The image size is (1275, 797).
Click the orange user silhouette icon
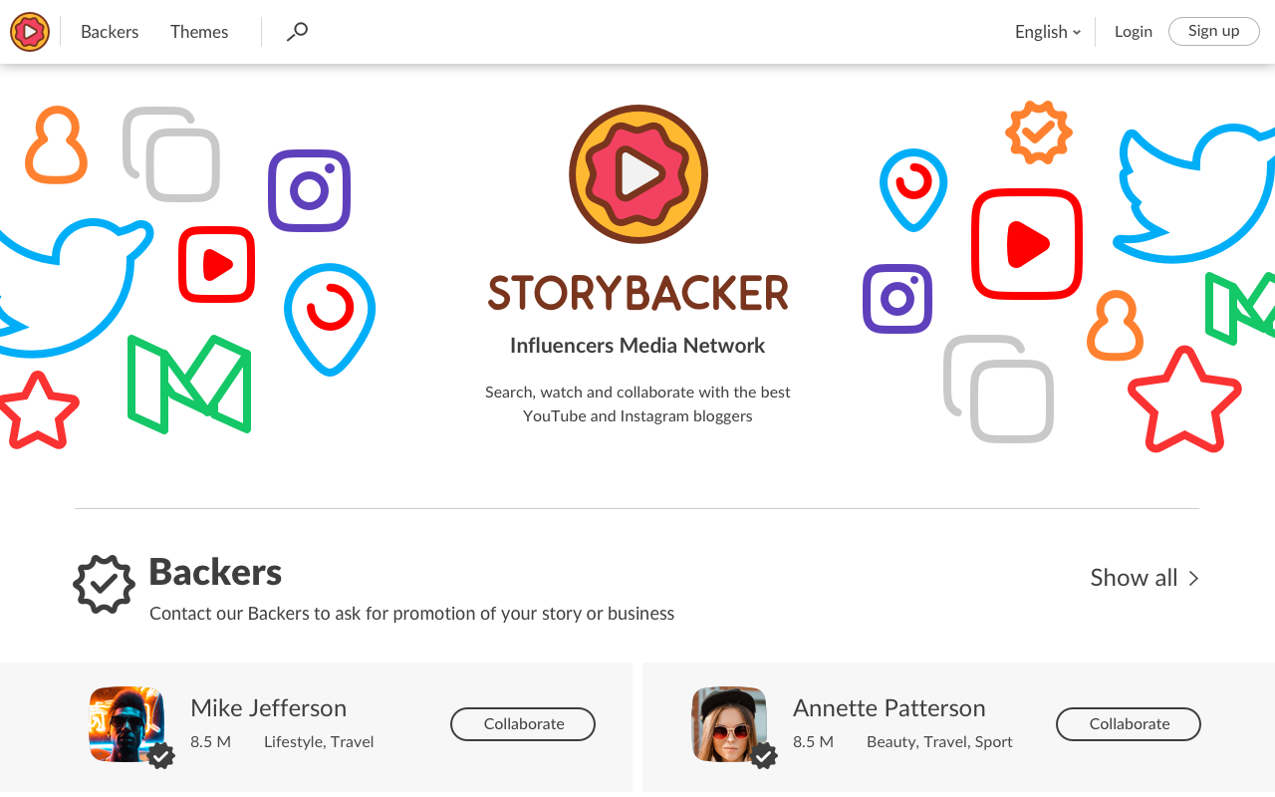point(56,146)
